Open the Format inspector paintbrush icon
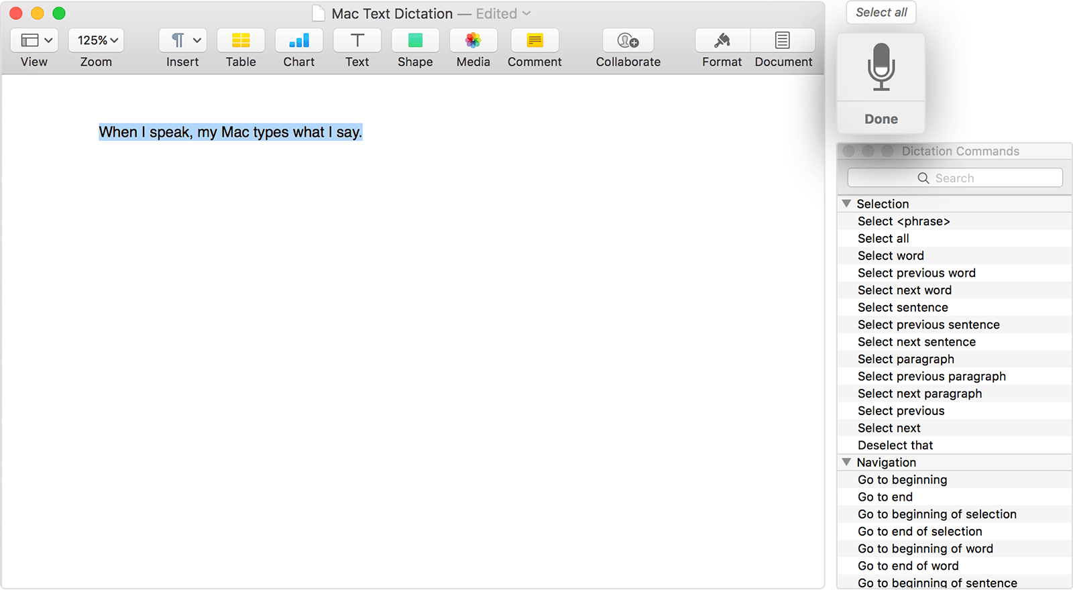 722,41
